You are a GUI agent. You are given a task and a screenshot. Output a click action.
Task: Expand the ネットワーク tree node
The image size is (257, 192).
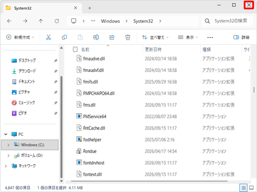tap(6, 166)
